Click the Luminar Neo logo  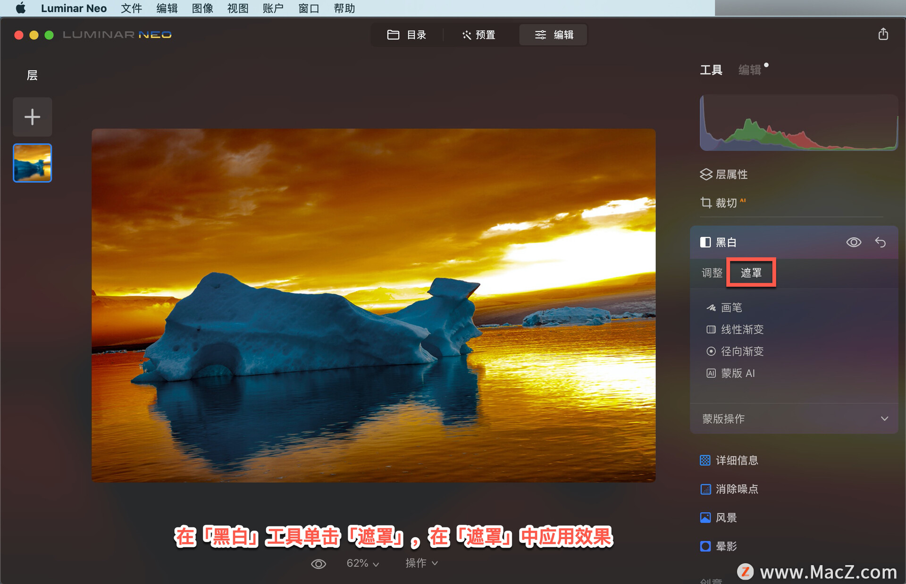pos(117,35)
